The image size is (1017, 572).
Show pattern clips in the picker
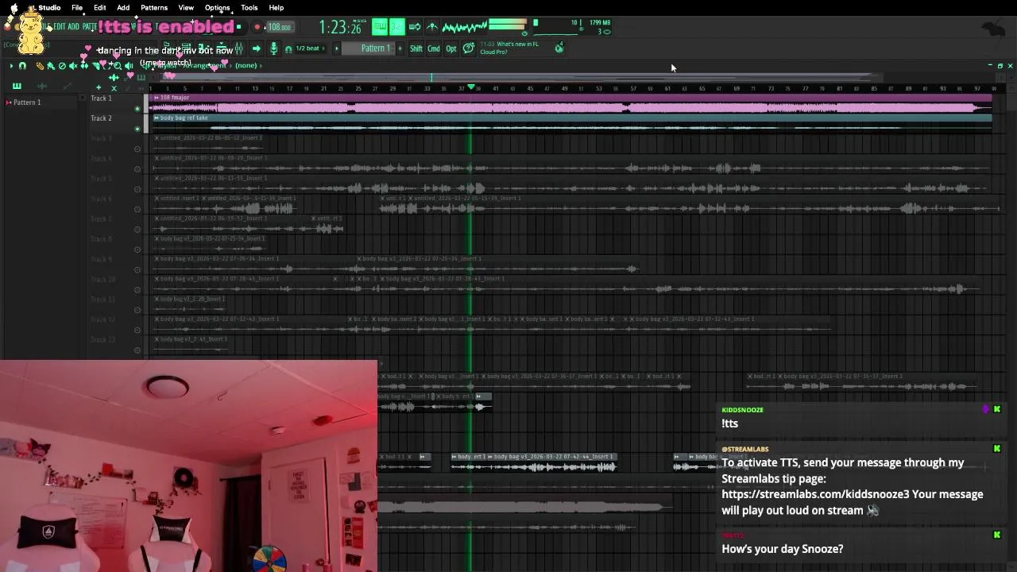pos(17,86)
